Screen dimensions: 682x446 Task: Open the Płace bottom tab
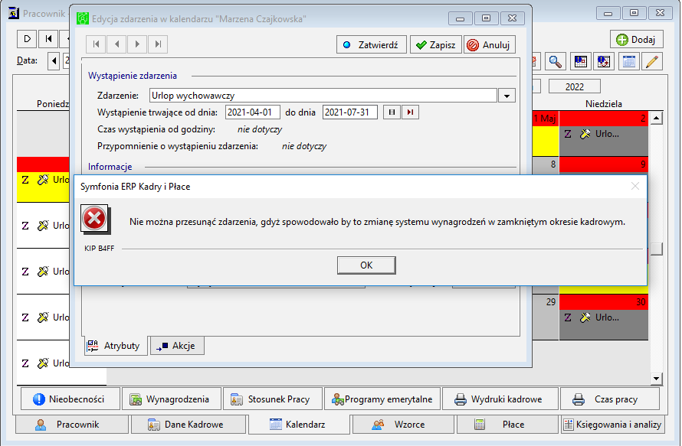(507, 425)
